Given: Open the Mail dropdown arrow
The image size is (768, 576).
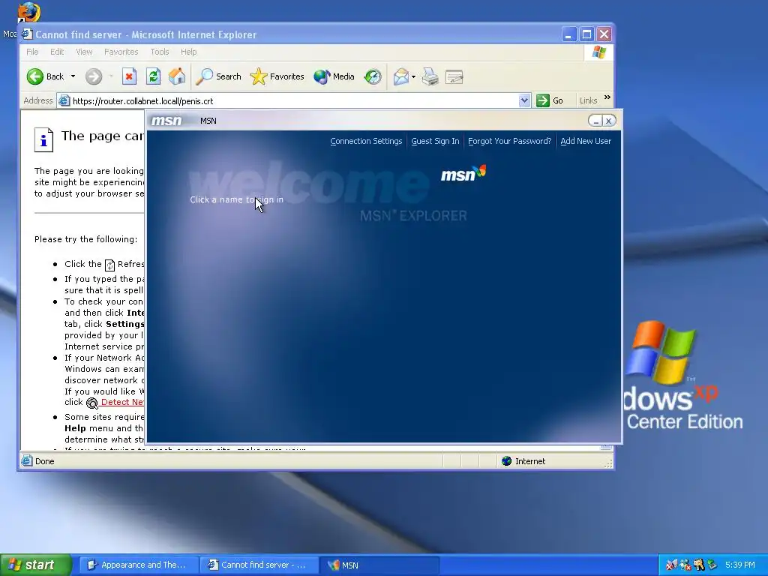Looking at the screenshot, I should tap(413, 76).
